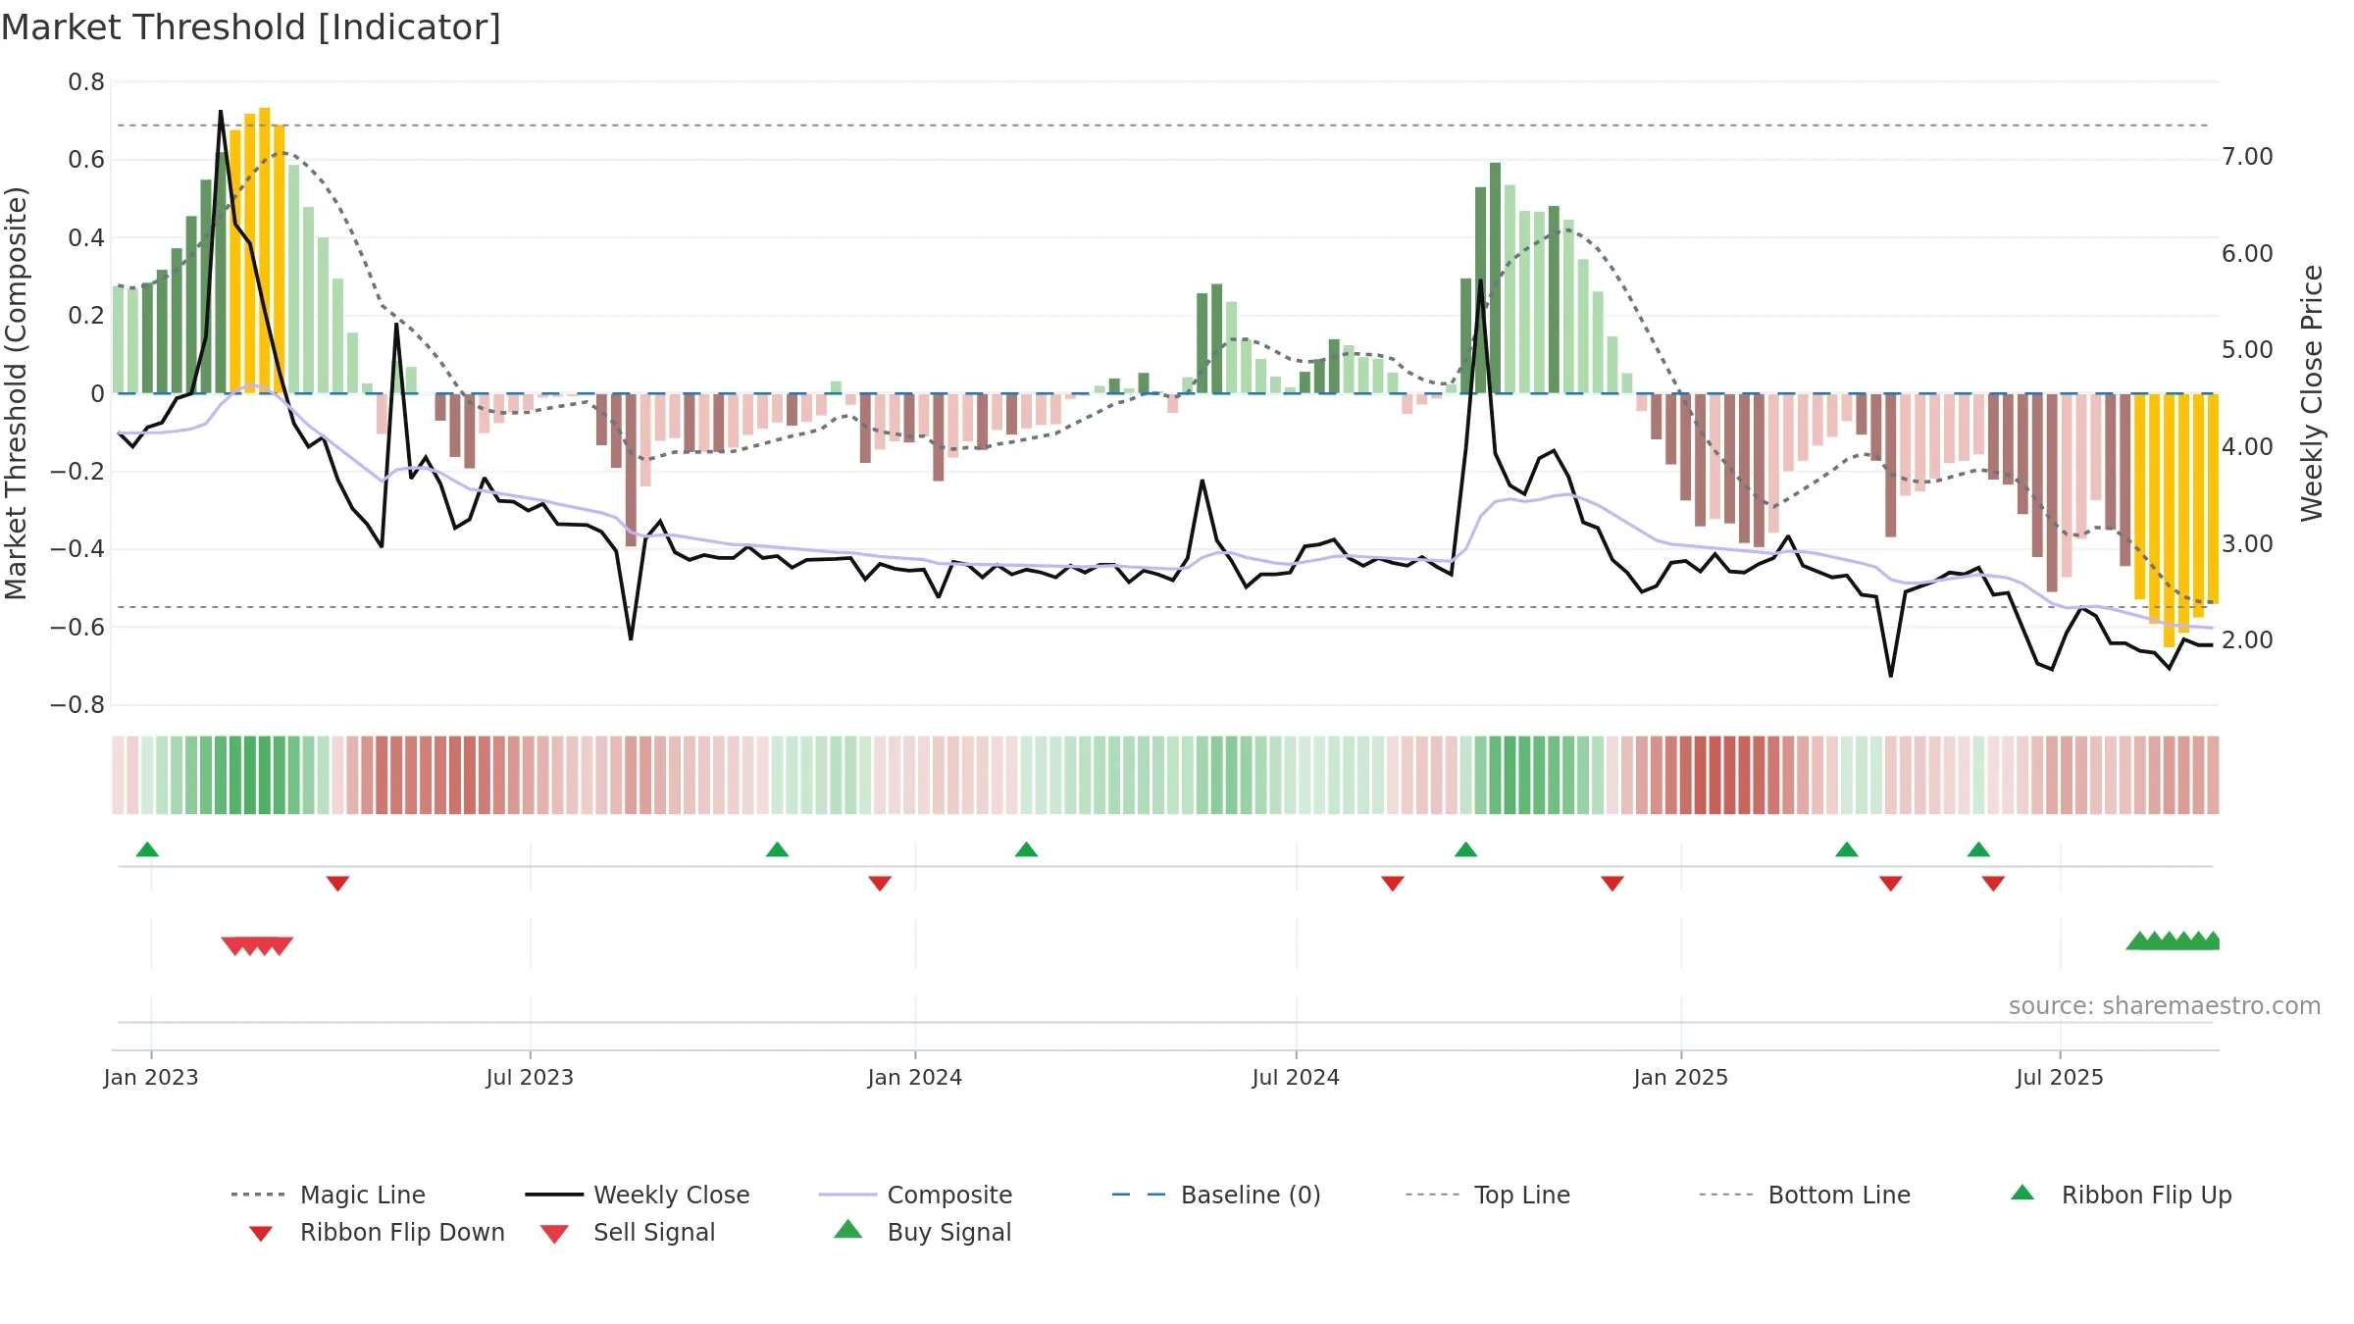This screenshot has height=1324, width=2354.
Task: Click the Weekly Close peak in February 2023
Action: pyautogui.click(x=221, y=112)
